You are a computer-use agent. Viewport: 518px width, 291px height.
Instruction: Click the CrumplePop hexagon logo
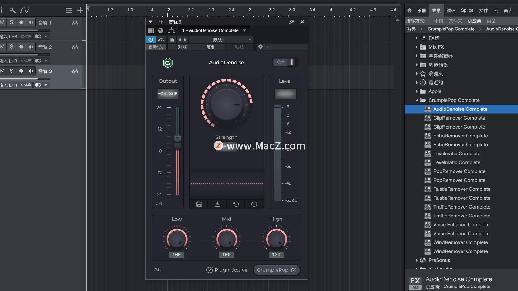pyautogui.click(x=168, y=63)
